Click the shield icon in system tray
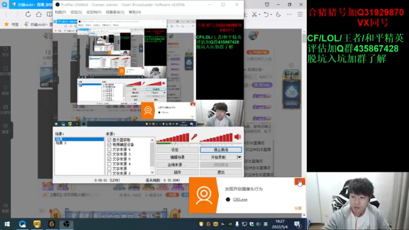 [x=201, y=224]
